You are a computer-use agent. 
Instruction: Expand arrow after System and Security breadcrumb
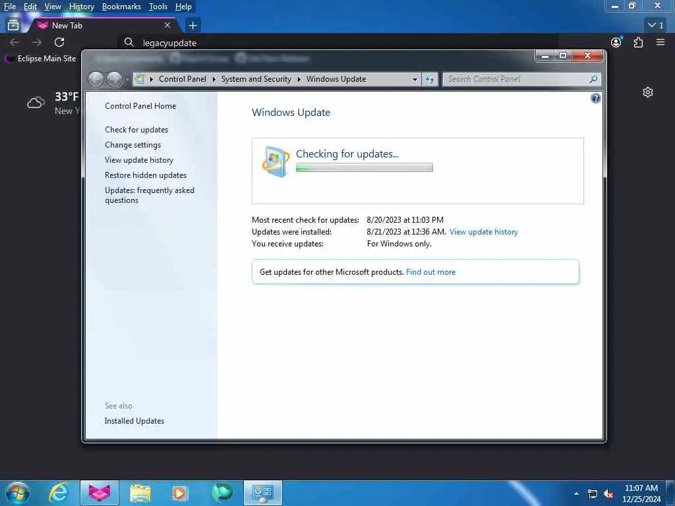coord(299,79)
